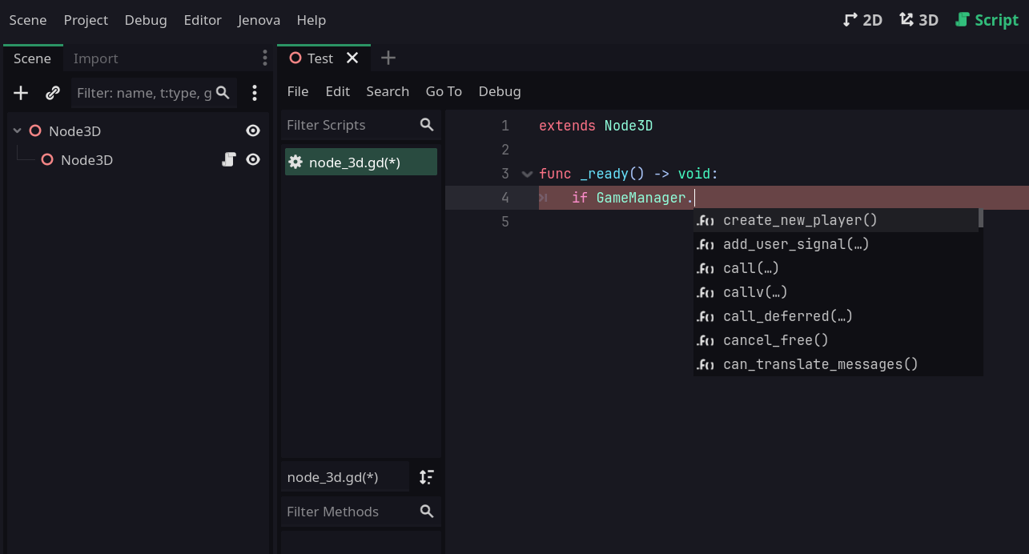
Task: Click the gear icon of node_3d.gd script
Action: [x=295, y=163]
